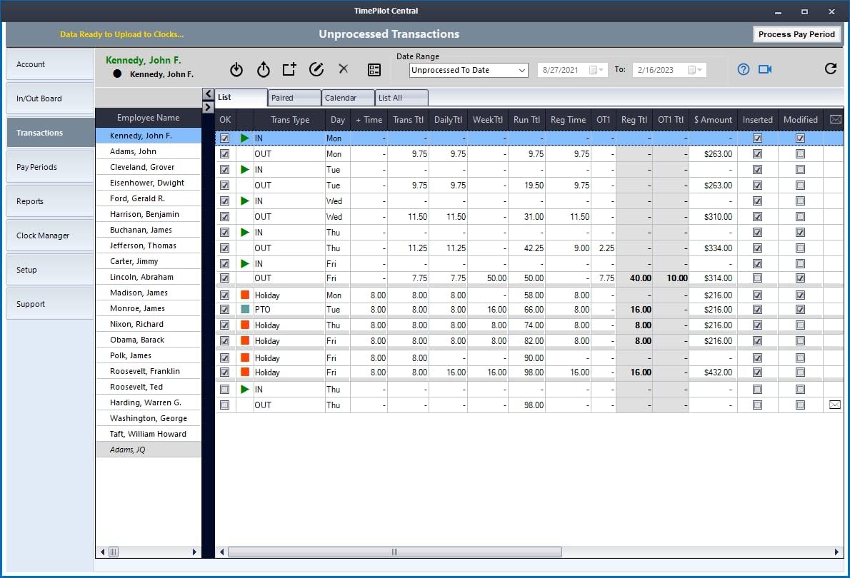Toggle Modified checkbox on the PTO Tue row
850x578 pixels.
click(x=800, y=310)
